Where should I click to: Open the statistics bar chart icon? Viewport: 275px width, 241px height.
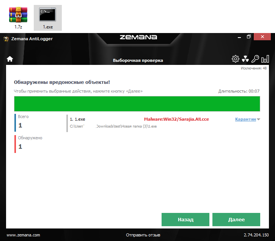pyautogui.click(x=265, y=59)
